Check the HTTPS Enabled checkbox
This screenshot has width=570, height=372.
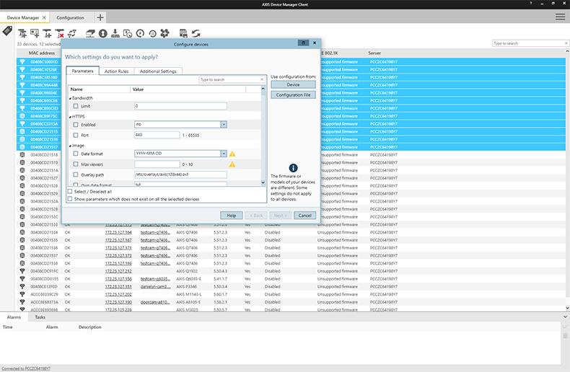[76, 125]
